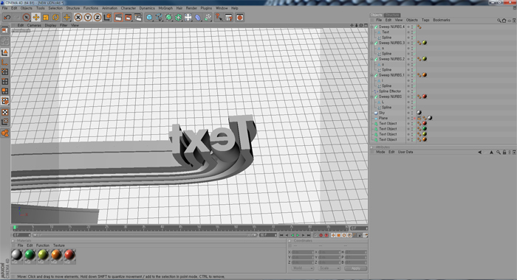Open the Array modeling objects icon

[179, 18]
